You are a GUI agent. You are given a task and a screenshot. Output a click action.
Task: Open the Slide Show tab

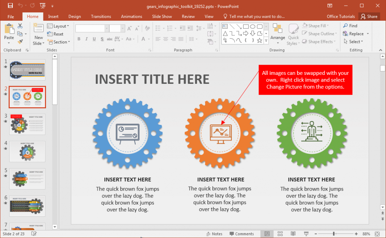coord(162,16)
